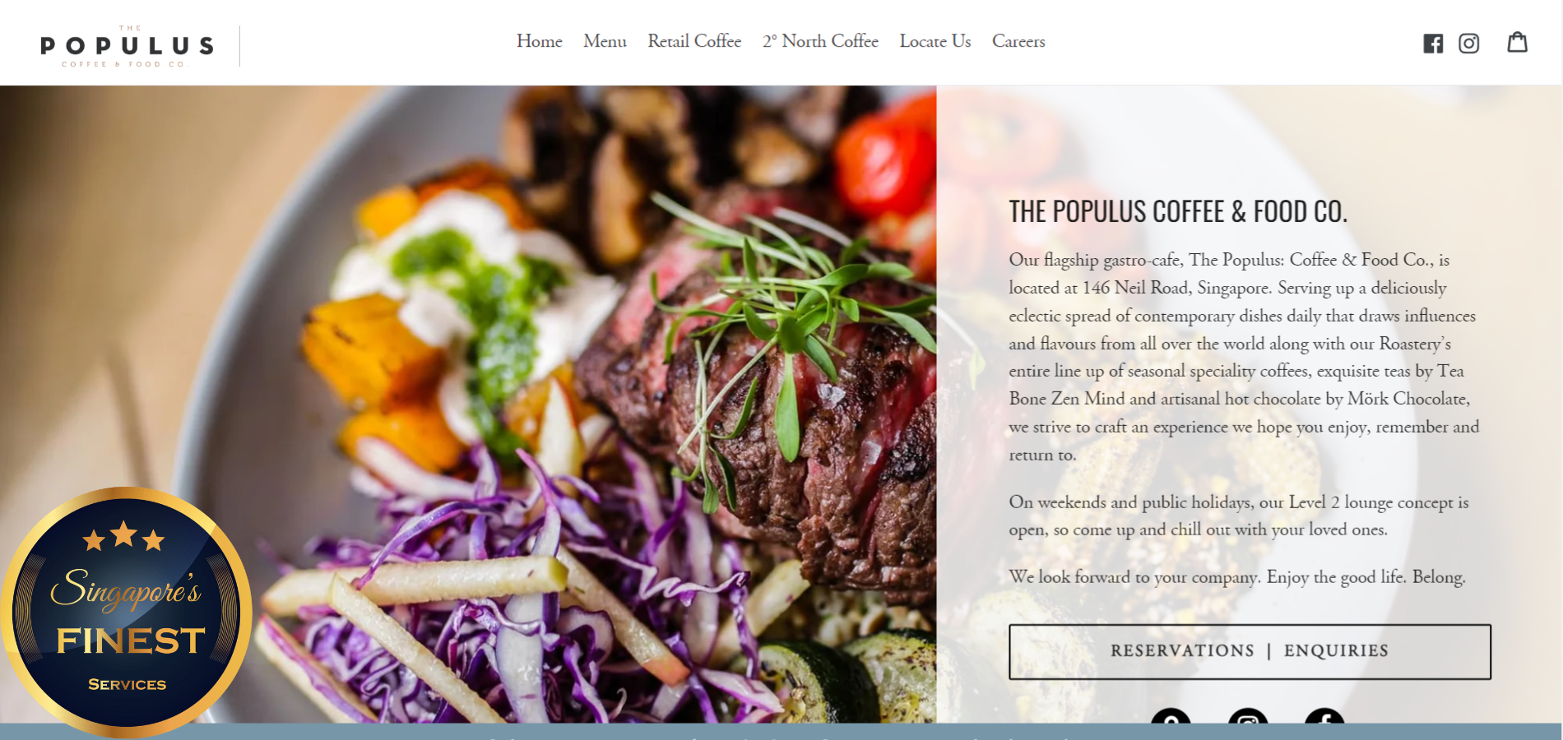Click the paragraph mentioning 146 Neil Road

[1244, 357]
